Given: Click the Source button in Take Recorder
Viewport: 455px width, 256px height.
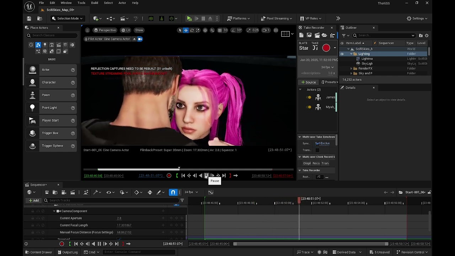Looking at the screenshot, I should pyautogui.click(x=309, y=82).
